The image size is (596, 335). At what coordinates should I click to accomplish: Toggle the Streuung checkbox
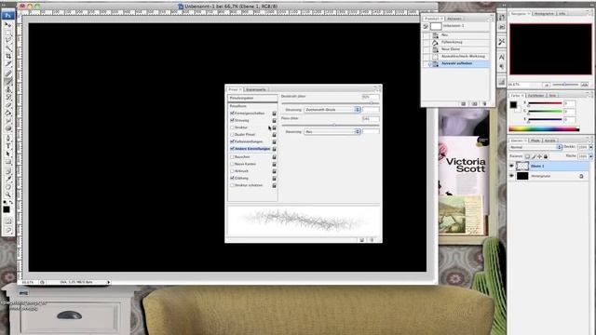coord(232,120)
